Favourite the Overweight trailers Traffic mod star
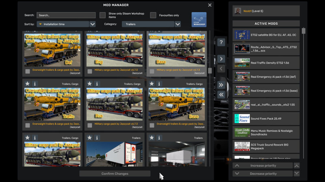 pos(27,84)
